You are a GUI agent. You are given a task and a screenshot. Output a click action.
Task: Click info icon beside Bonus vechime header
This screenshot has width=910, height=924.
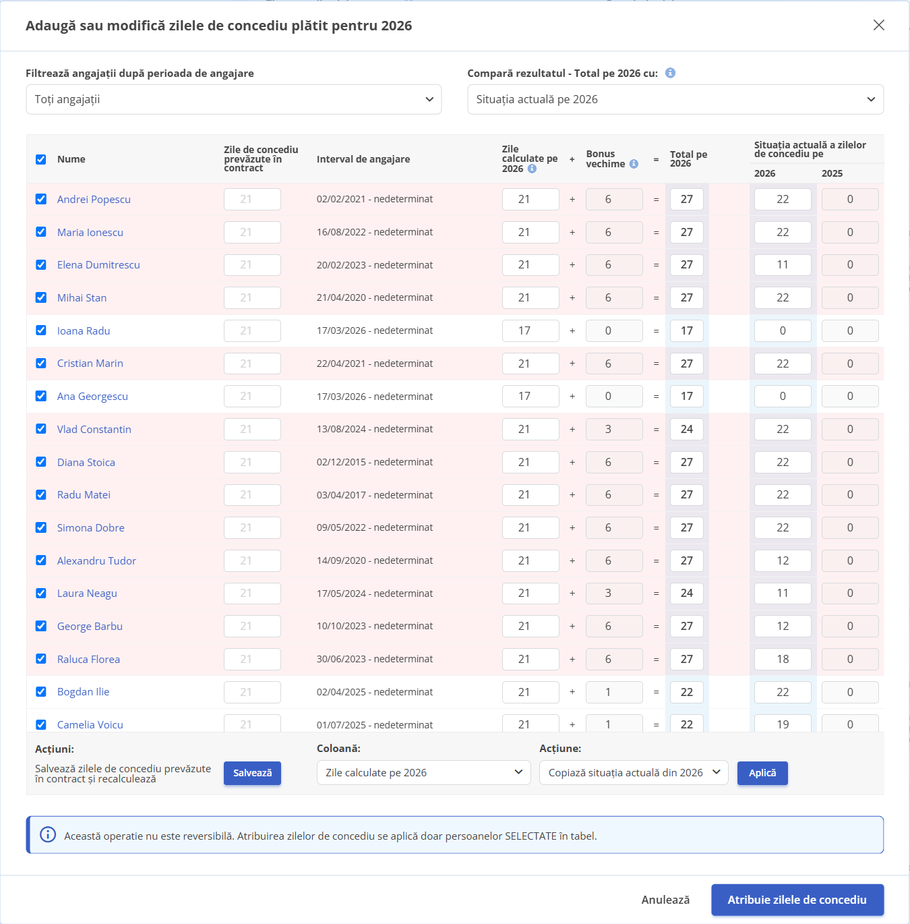click(634, 164)
